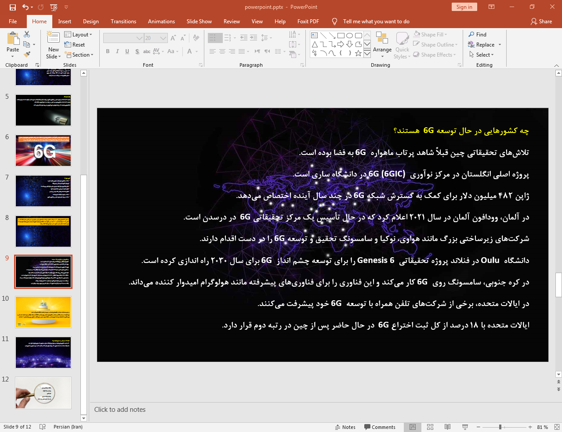
Task: Click Find in Editing group
Action: pos(478,35)
